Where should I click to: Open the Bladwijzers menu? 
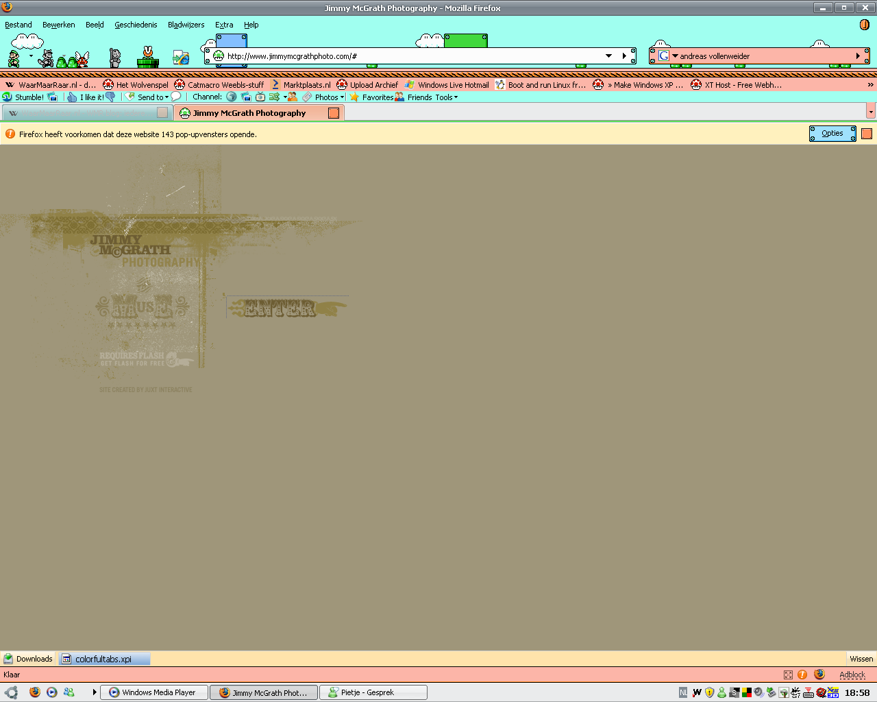click(x=186, y=25)
